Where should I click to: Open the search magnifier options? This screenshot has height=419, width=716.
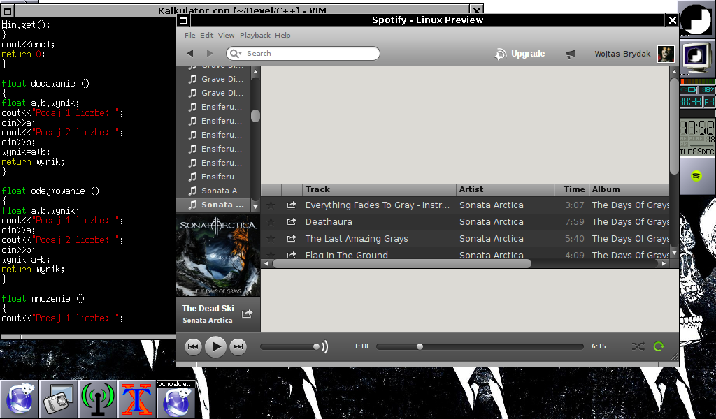point(235,53)
